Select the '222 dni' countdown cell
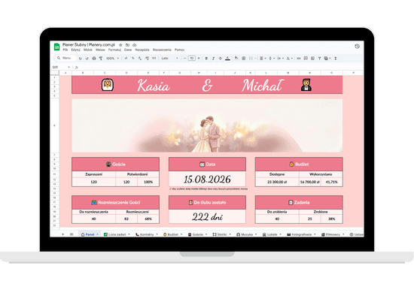414x290 pixels. (x=207, y=216)
